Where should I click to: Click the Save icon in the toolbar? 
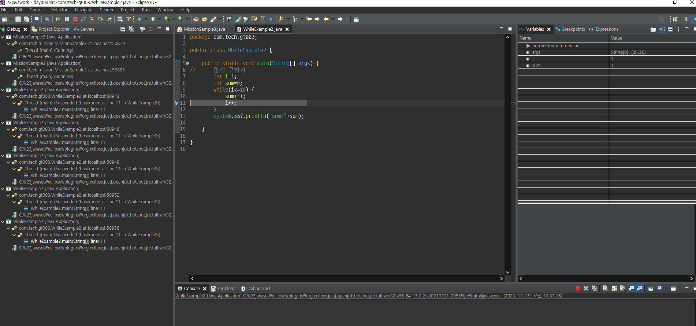pos(18,19)
